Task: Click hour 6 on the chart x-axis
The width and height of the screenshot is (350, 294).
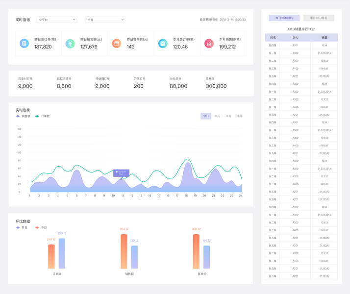Action: (76, 196)
